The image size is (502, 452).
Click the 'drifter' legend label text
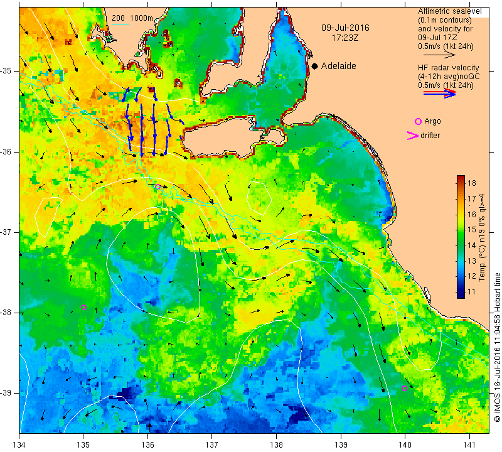(x=430, y=136)
